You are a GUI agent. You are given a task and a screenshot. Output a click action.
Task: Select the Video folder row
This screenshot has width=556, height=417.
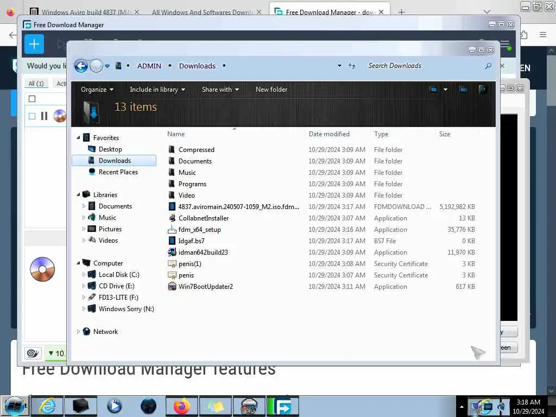pos(323,195)
